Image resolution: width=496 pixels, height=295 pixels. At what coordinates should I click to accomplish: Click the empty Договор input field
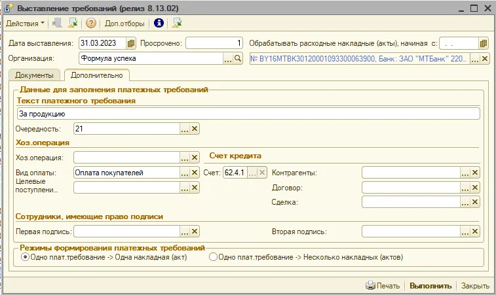411,188
